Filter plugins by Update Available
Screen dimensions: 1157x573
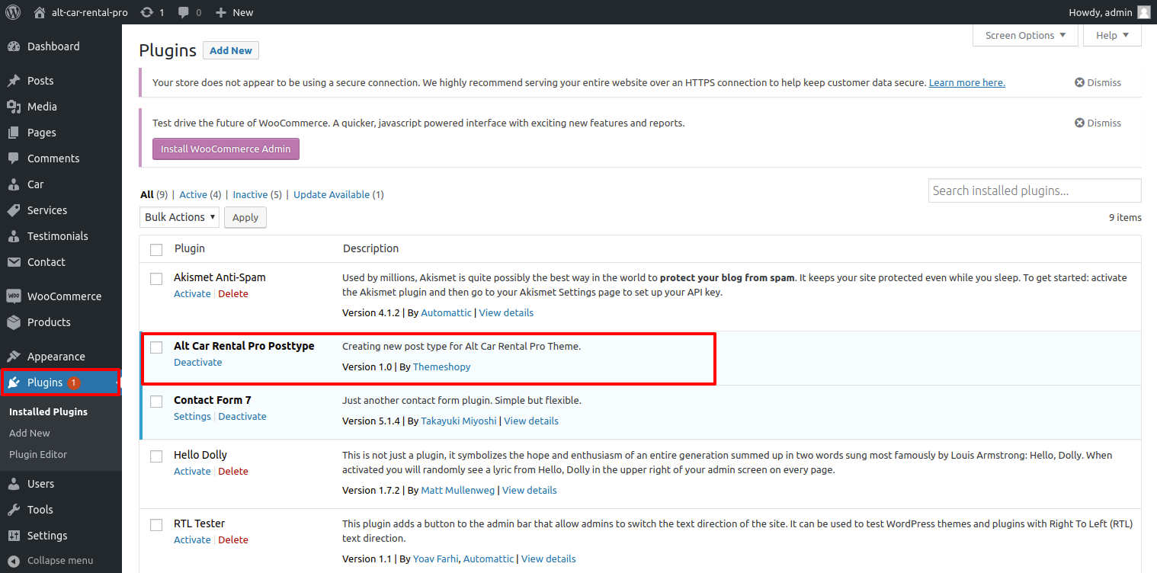tap(332, 194)
